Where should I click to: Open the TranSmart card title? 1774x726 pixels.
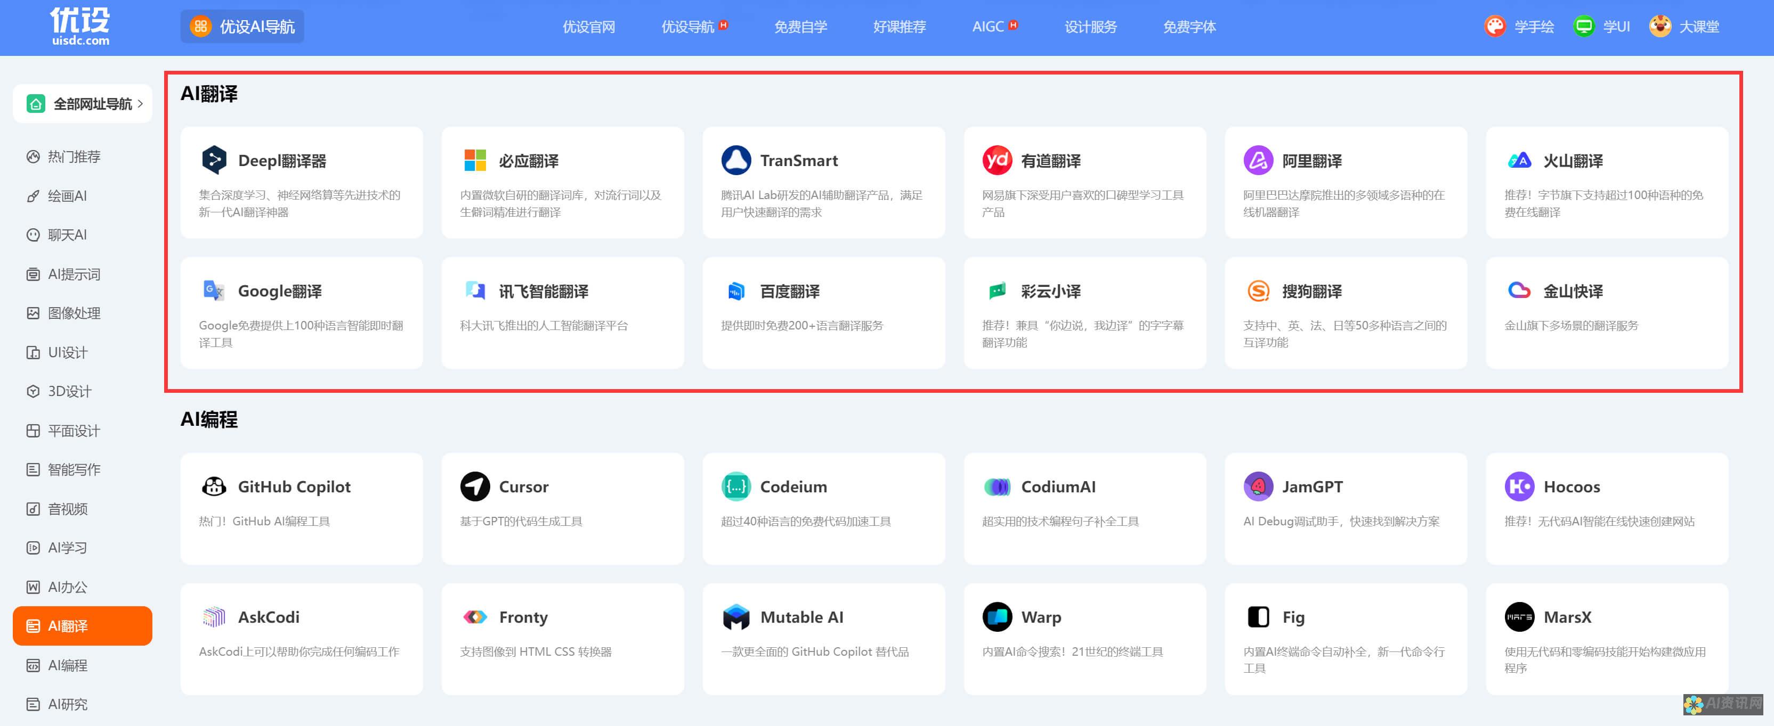click(x=799, y=160)
